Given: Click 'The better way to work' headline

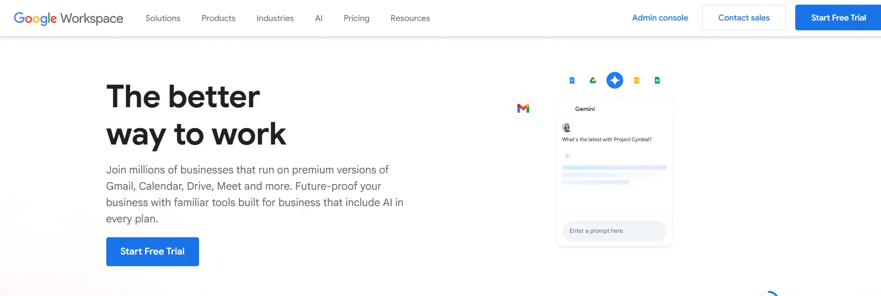Looking at the screenshot, I should tap(196, 115).
